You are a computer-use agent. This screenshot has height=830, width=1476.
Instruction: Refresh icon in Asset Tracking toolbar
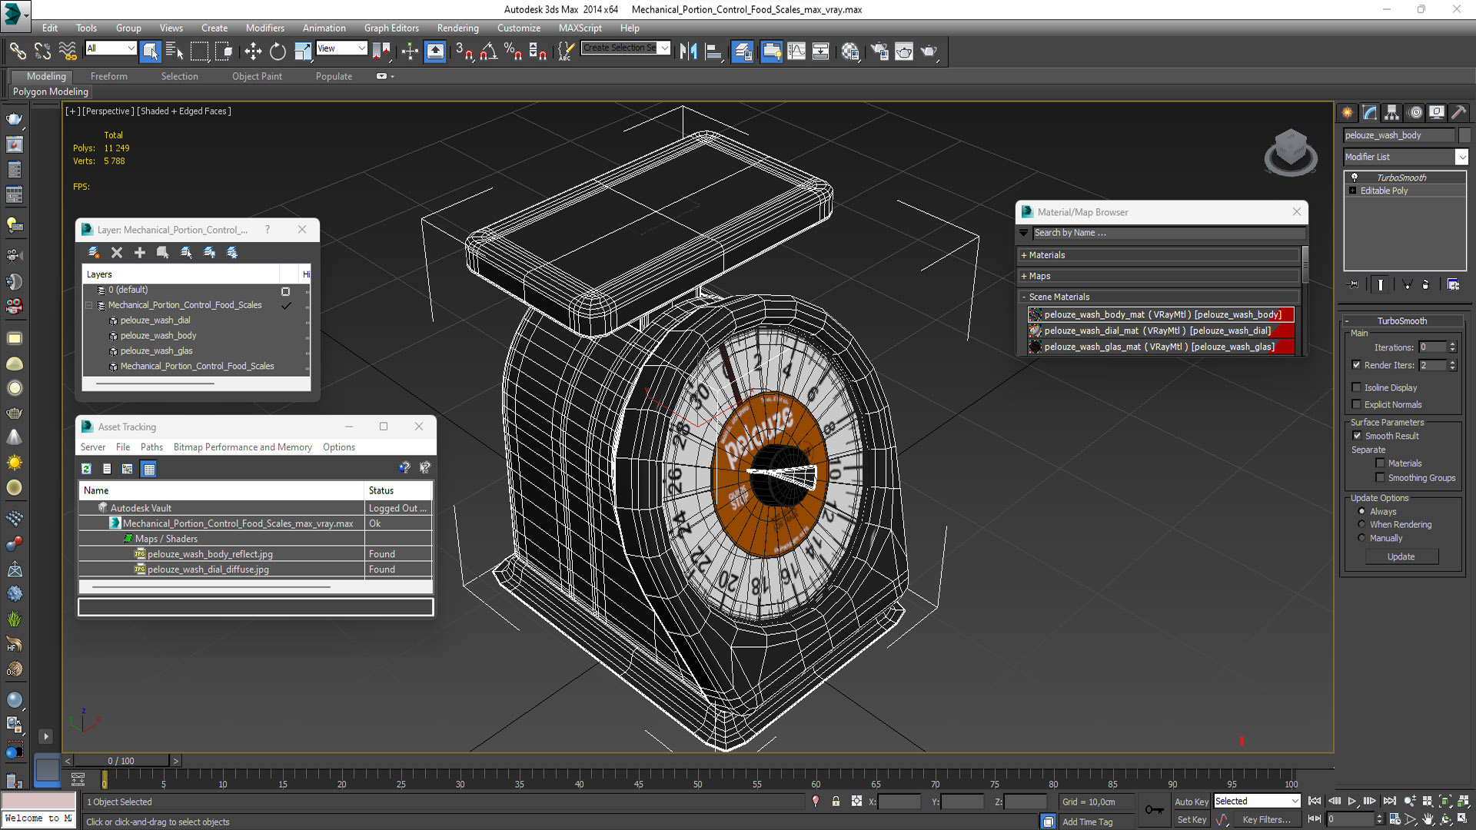[x=86, y=469]
